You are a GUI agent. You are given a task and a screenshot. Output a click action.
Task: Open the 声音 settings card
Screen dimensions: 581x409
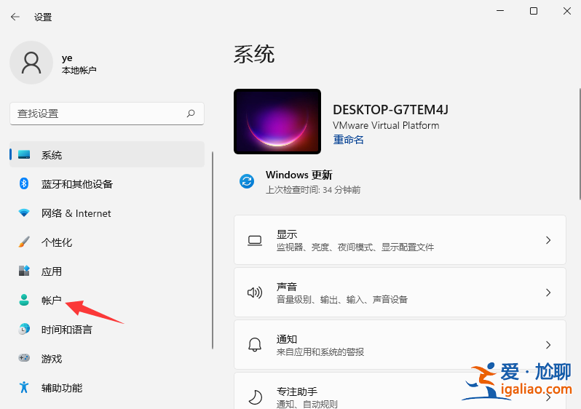[x=400, y=293]
